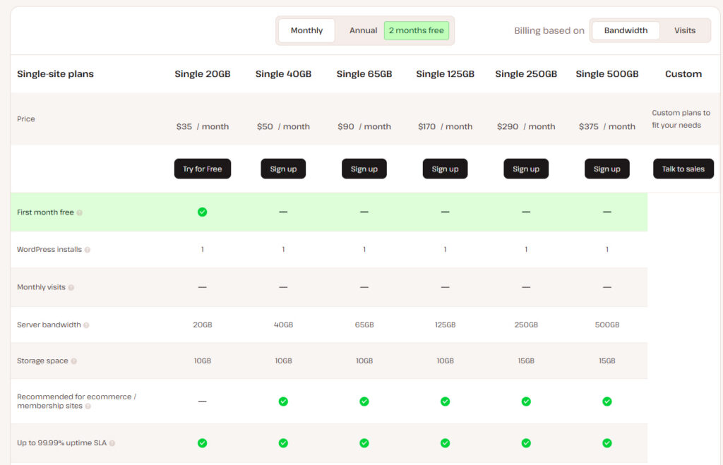Click the Server bandwidth help icon

coord(86,325)
